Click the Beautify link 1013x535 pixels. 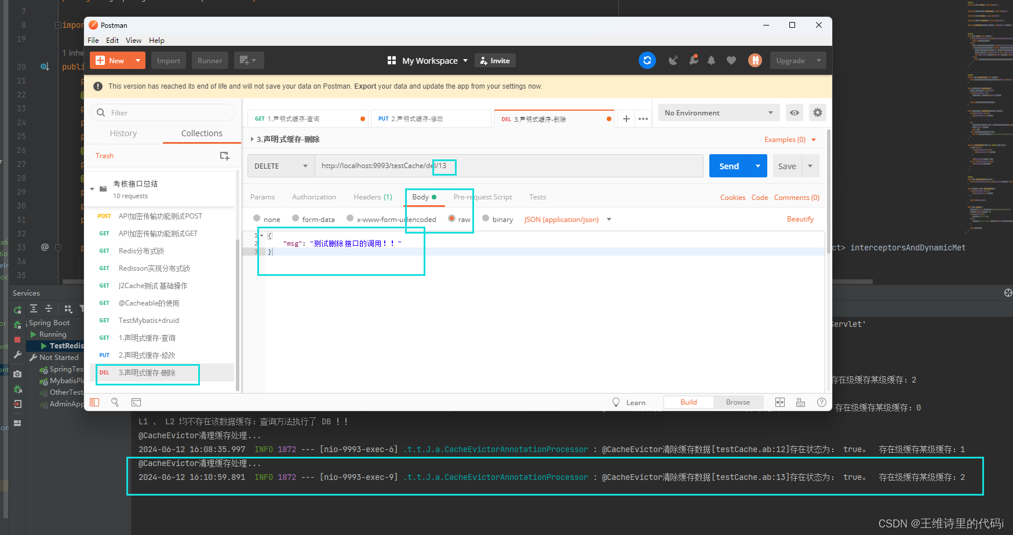(800, 219)
